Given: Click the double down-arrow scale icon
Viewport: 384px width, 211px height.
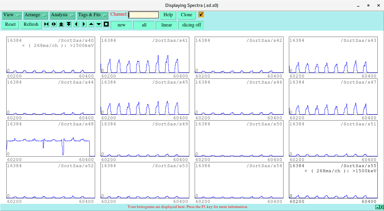Looking at the screenshot, I should coord(69,24).
